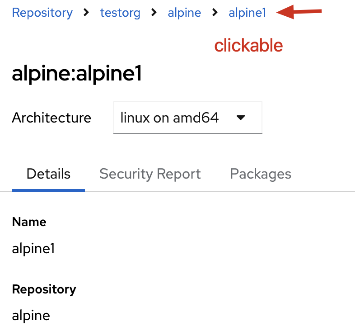
Task: Click the alpine value under Repository
Action: (x=31, y=315)
